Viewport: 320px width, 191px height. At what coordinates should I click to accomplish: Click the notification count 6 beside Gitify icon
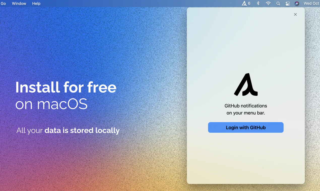249,4
